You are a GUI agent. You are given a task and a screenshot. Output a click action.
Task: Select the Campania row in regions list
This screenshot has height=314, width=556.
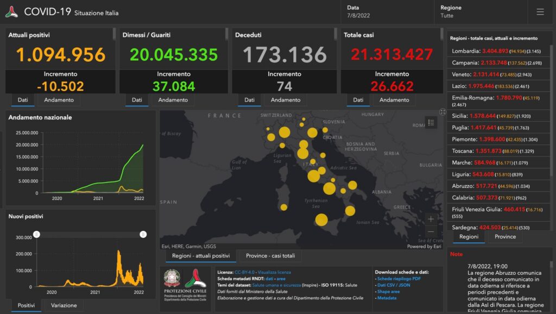[x=498, y=63]
